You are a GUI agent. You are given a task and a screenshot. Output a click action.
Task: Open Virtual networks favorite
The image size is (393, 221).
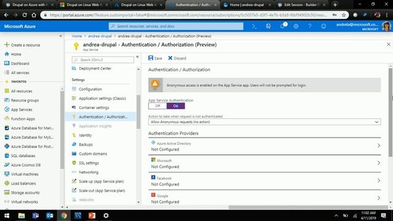coord(25,202)
